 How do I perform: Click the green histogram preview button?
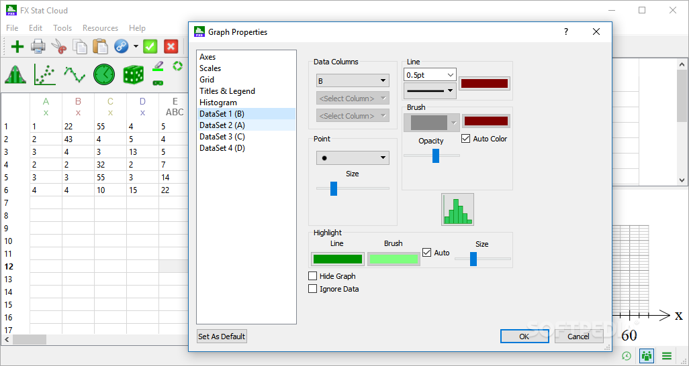[x=457, y=209]
